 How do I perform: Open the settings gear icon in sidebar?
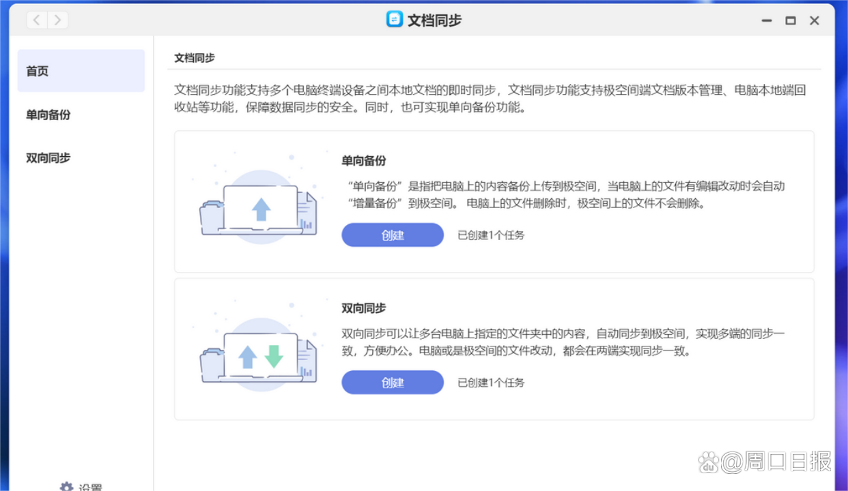66,486
